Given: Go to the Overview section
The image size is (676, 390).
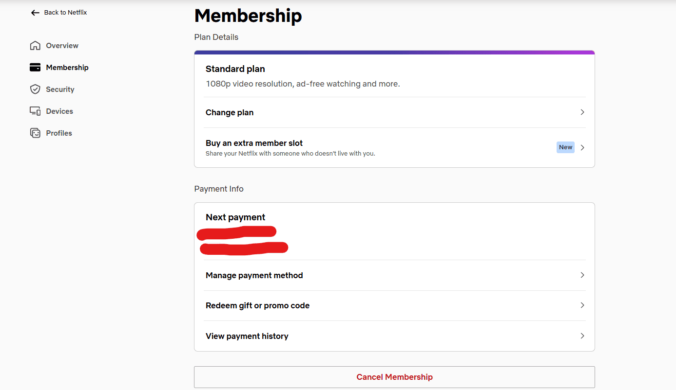Looking at the screenshot, I should (54, 46).
